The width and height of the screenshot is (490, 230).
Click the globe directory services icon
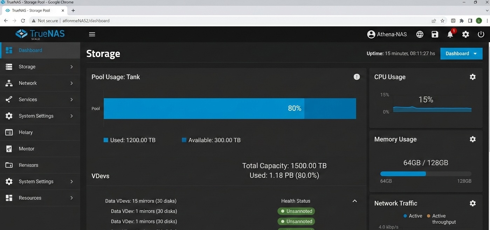(x=420, y=34)
